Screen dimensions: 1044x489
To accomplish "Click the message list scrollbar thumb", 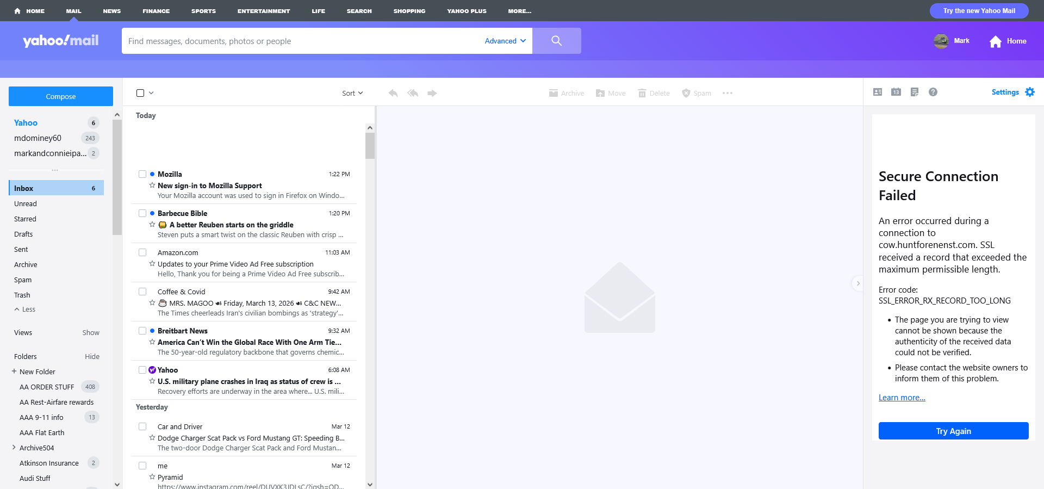I will [x=370, y=145].
